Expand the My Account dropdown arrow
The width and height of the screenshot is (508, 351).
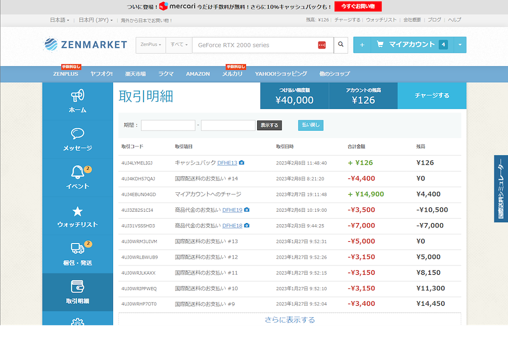(460, 45)
